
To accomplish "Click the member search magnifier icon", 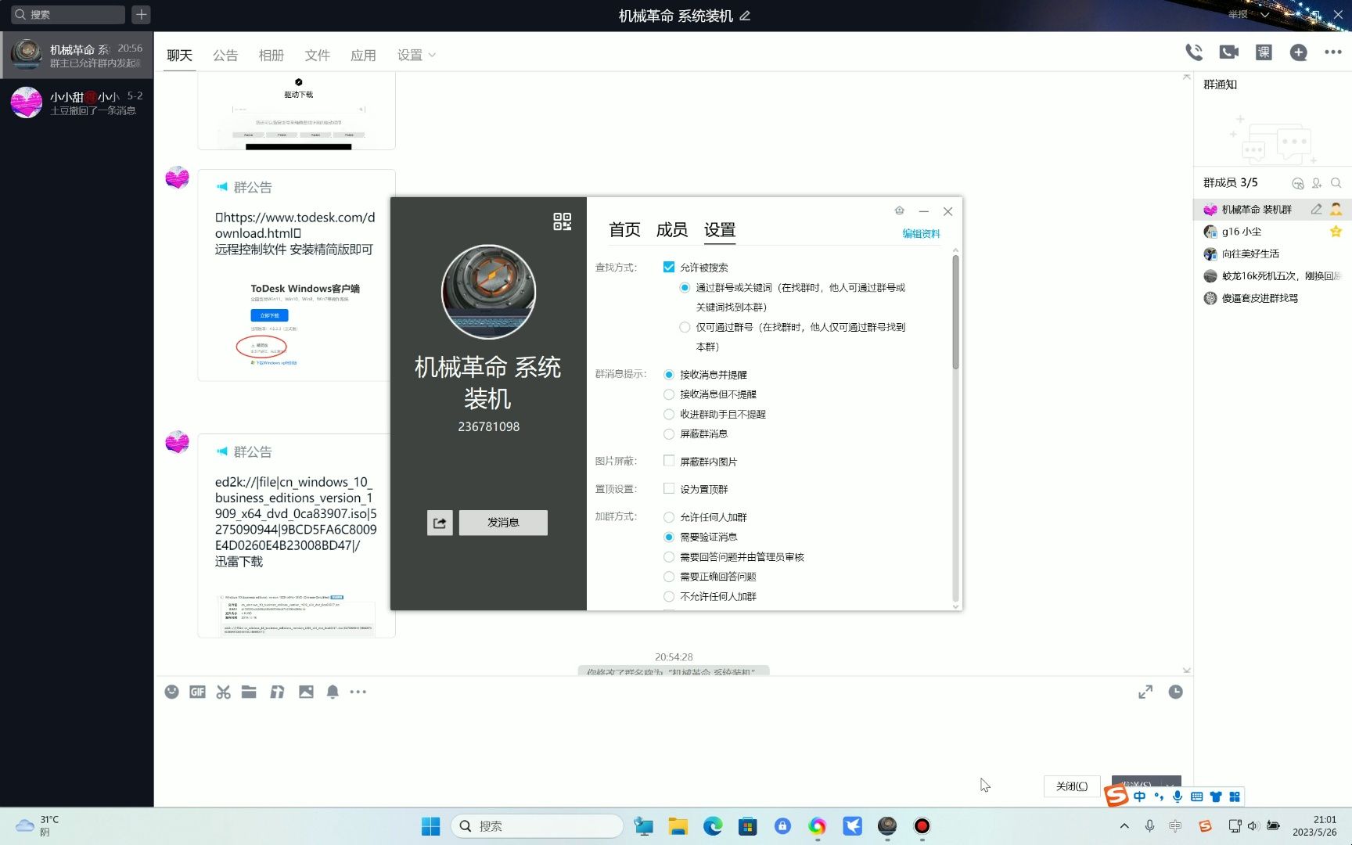I will (x=1336, y=183).
